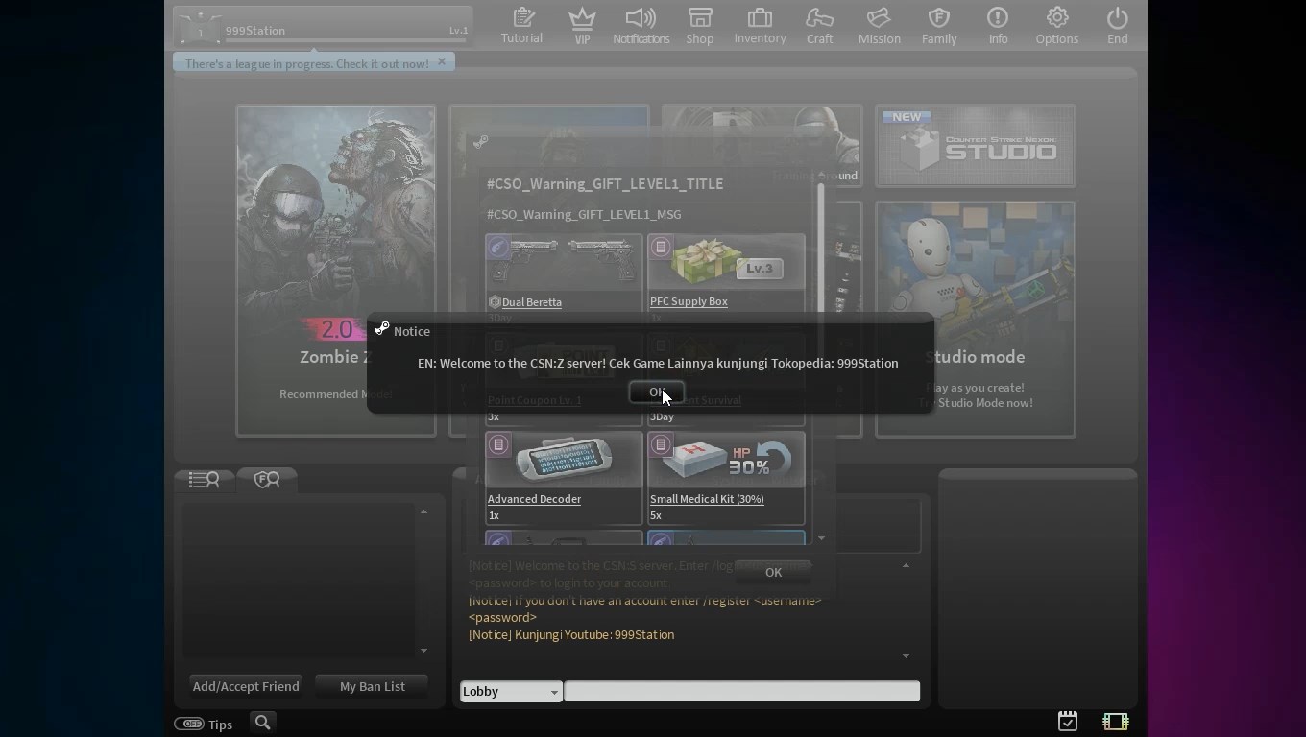Screen dimensions: 1306x737
Task: Click the Dual Beretta item type badge icon
Action: coord(498,248)
